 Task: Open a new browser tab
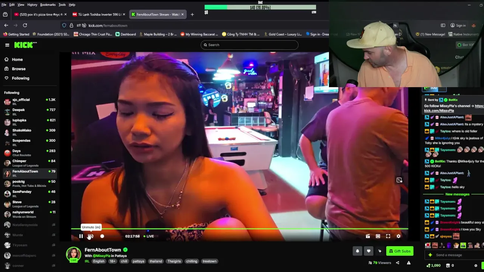(x=192, y=14)
